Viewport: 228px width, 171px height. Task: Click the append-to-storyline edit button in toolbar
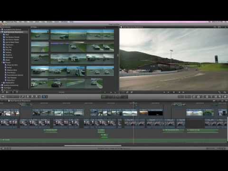coord(37,96)
